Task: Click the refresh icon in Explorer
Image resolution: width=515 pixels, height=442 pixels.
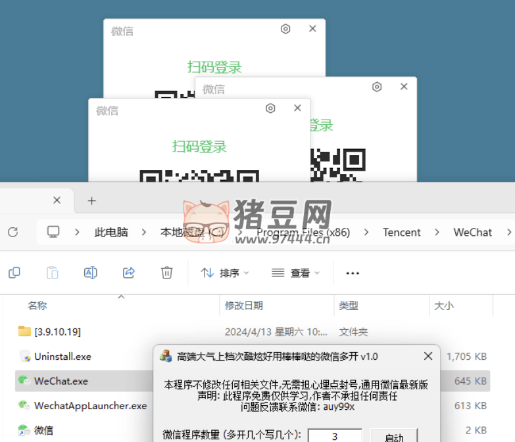Action: [12, 232]
